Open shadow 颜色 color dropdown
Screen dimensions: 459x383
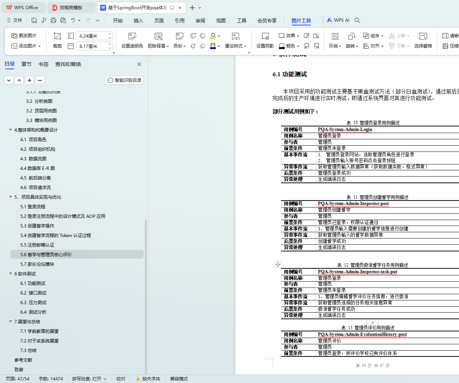pyautogui.click(x=289, y=46)
